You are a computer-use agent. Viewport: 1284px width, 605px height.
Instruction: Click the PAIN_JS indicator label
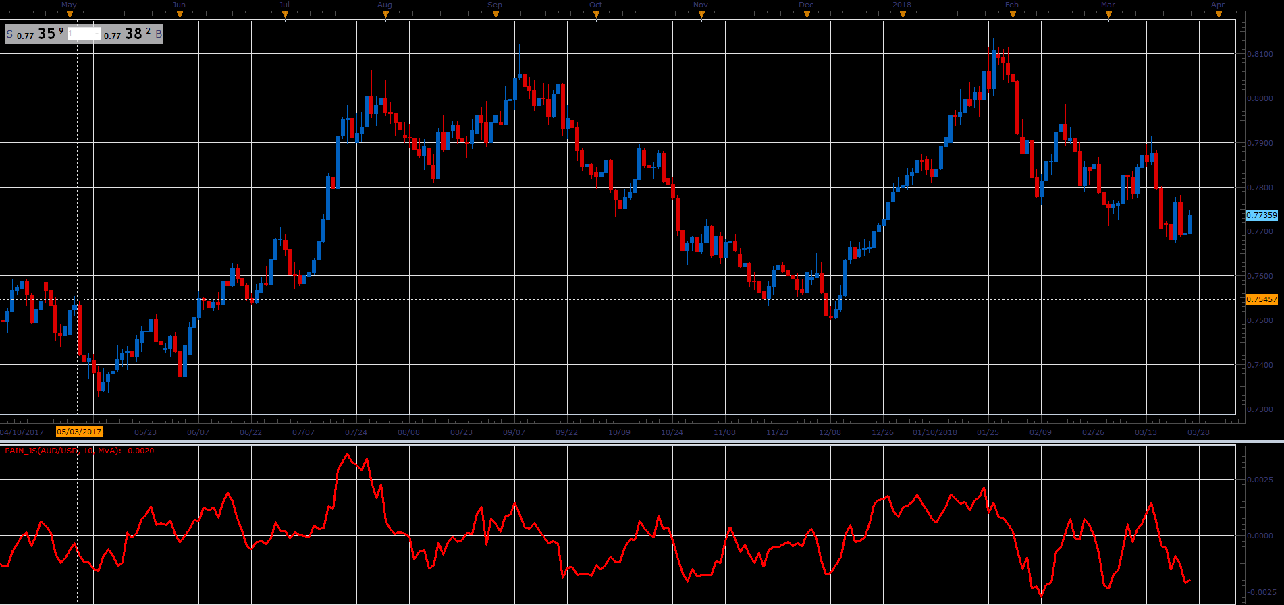(80, 451)
